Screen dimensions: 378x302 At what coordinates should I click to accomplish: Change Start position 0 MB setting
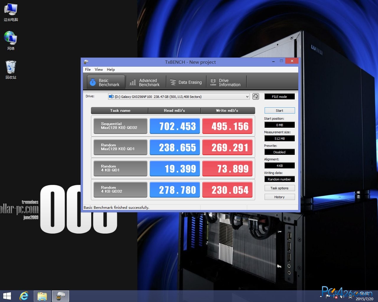pyautogui.click(x=279, y=125)
